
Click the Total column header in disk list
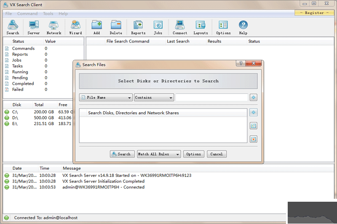click(39, 105)
